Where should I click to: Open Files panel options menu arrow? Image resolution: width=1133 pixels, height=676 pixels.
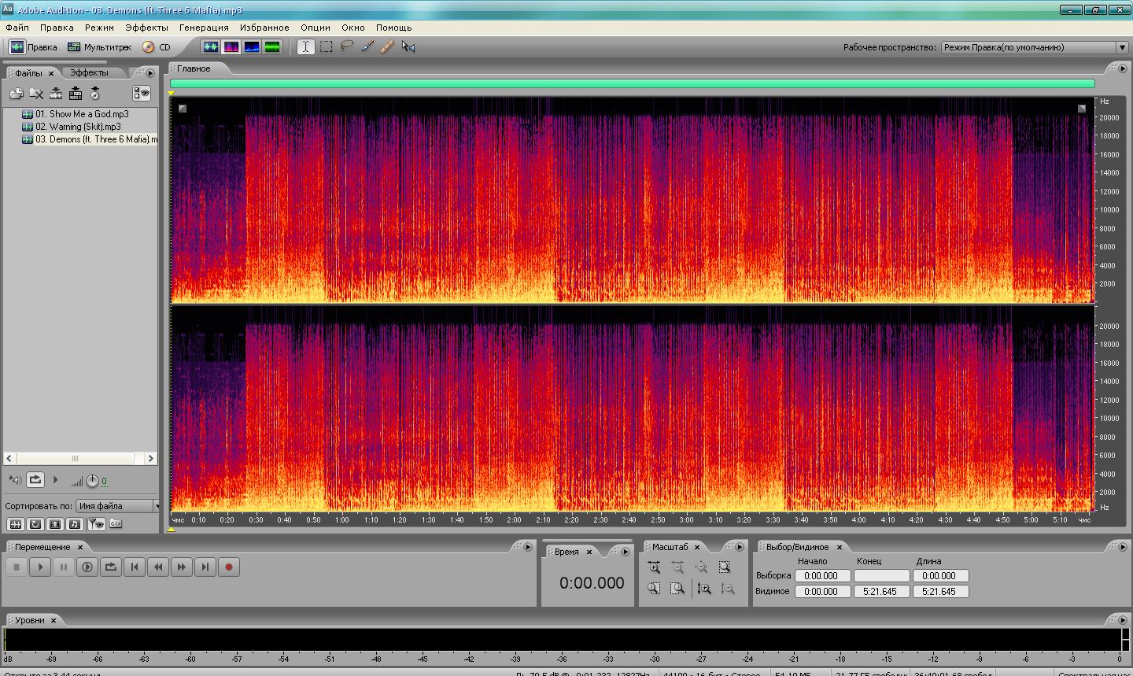coord(150,73)
